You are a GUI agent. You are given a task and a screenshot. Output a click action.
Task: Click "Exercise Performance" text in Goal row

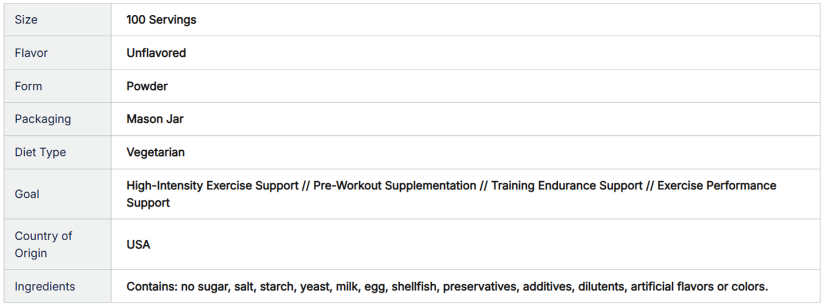[x=716, y=186]
